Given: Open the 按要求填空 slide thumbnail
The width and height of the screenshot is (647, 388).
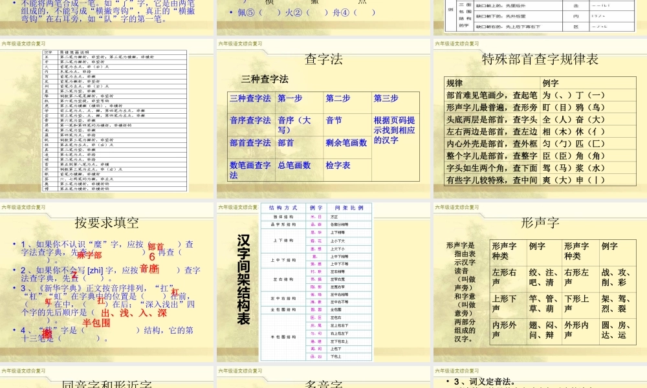Looking at the screenshot, I should coord(107,283).
